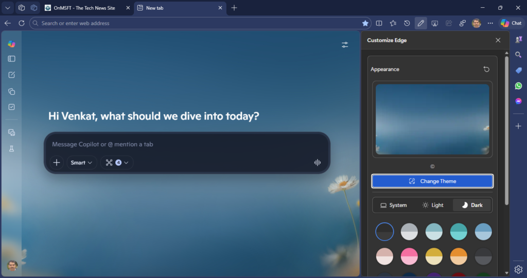Click the voice input waveform icon
This screenshot has height=278, width=527.
tap(317, 163)
